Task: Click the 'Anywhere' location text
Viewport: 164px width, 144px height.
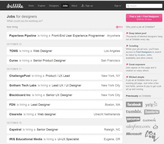Action: (x=114, y=36)
